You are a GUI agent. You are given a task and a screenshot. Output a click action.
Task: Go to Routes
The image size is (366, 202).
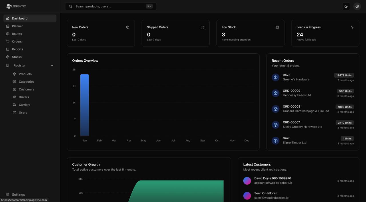[30, 34]
